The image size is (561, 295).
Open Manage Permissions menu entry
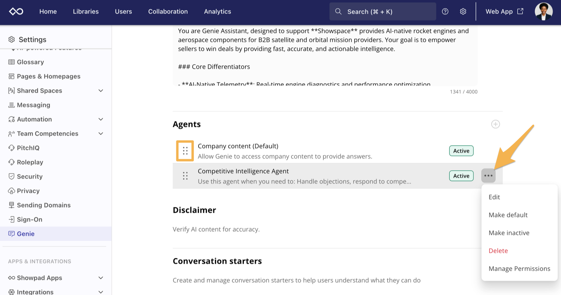click(519, 268)
